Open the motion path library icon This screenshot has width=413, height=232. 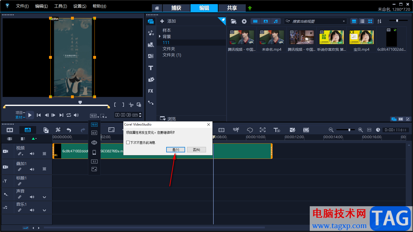click(151, 103)
